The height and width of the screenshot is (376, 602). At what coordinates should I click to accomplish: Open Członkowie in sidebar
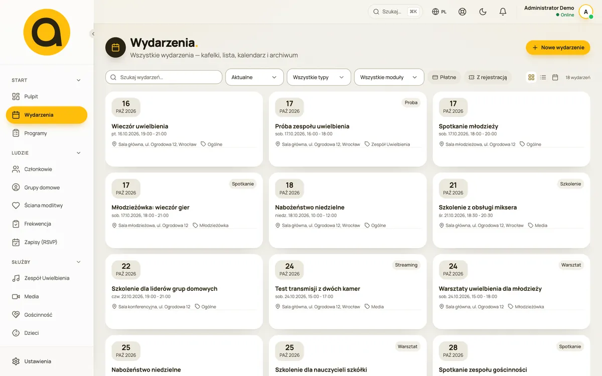coord(47,169)
